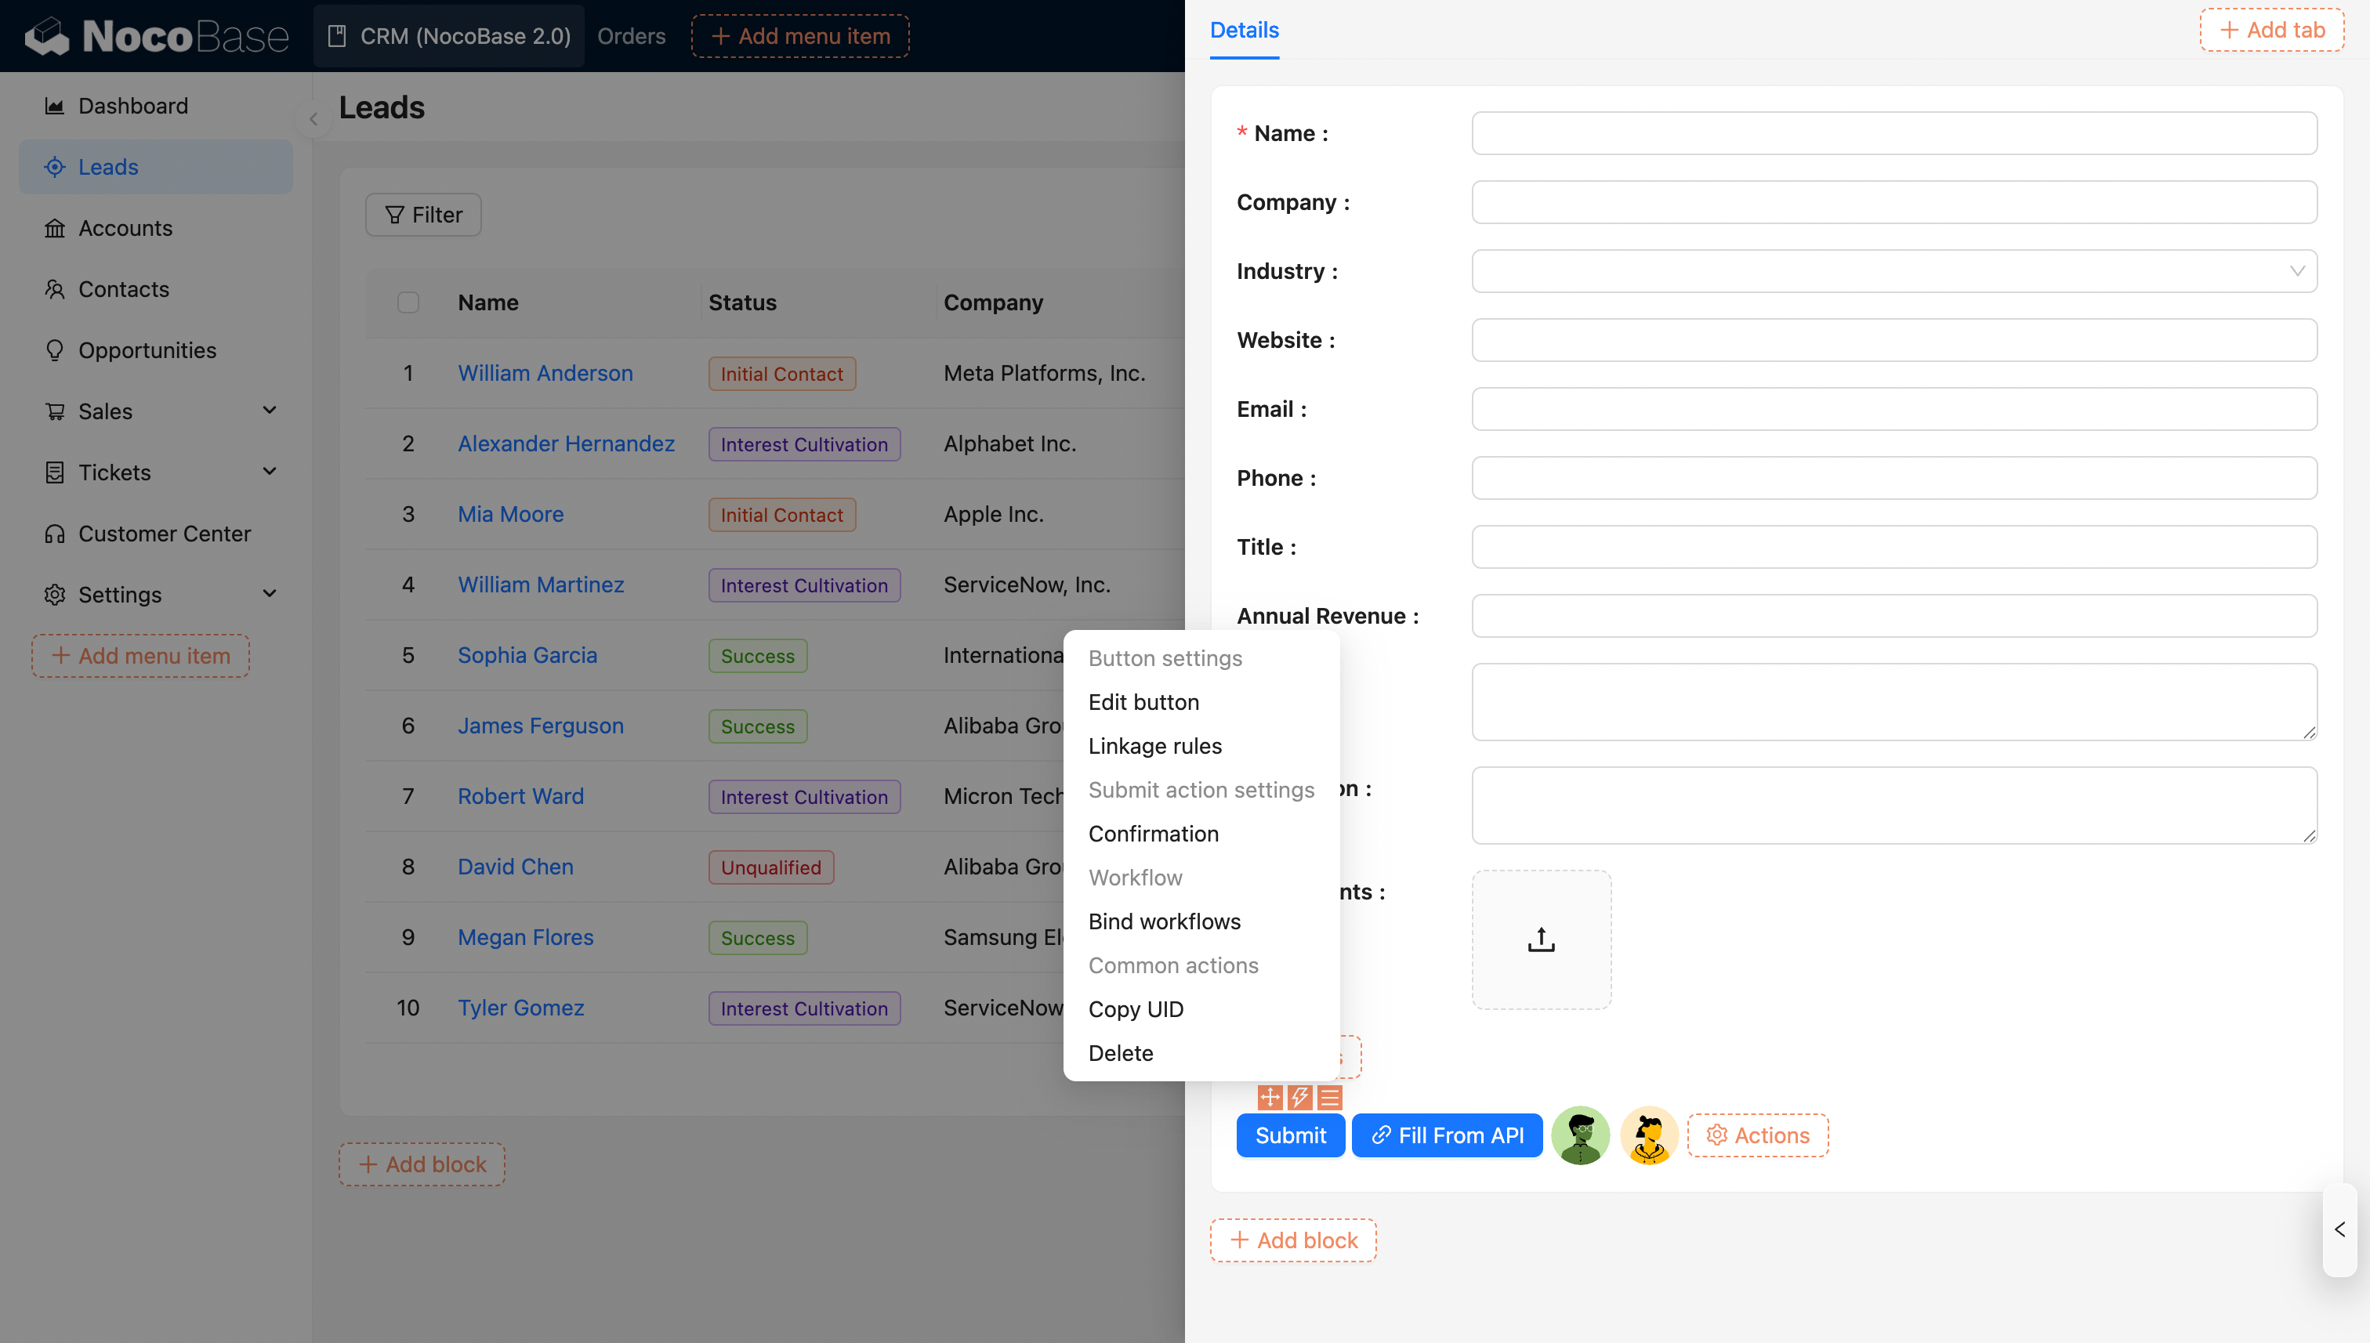
Task: Click the Add tab button
Action: pos(2271,30)
